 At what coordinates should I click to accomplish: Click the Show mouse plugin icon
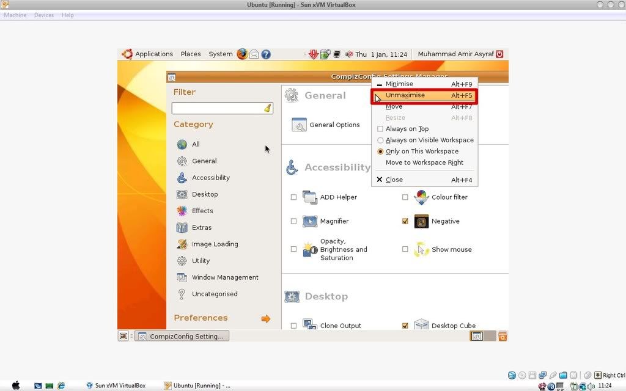(421, 249)
